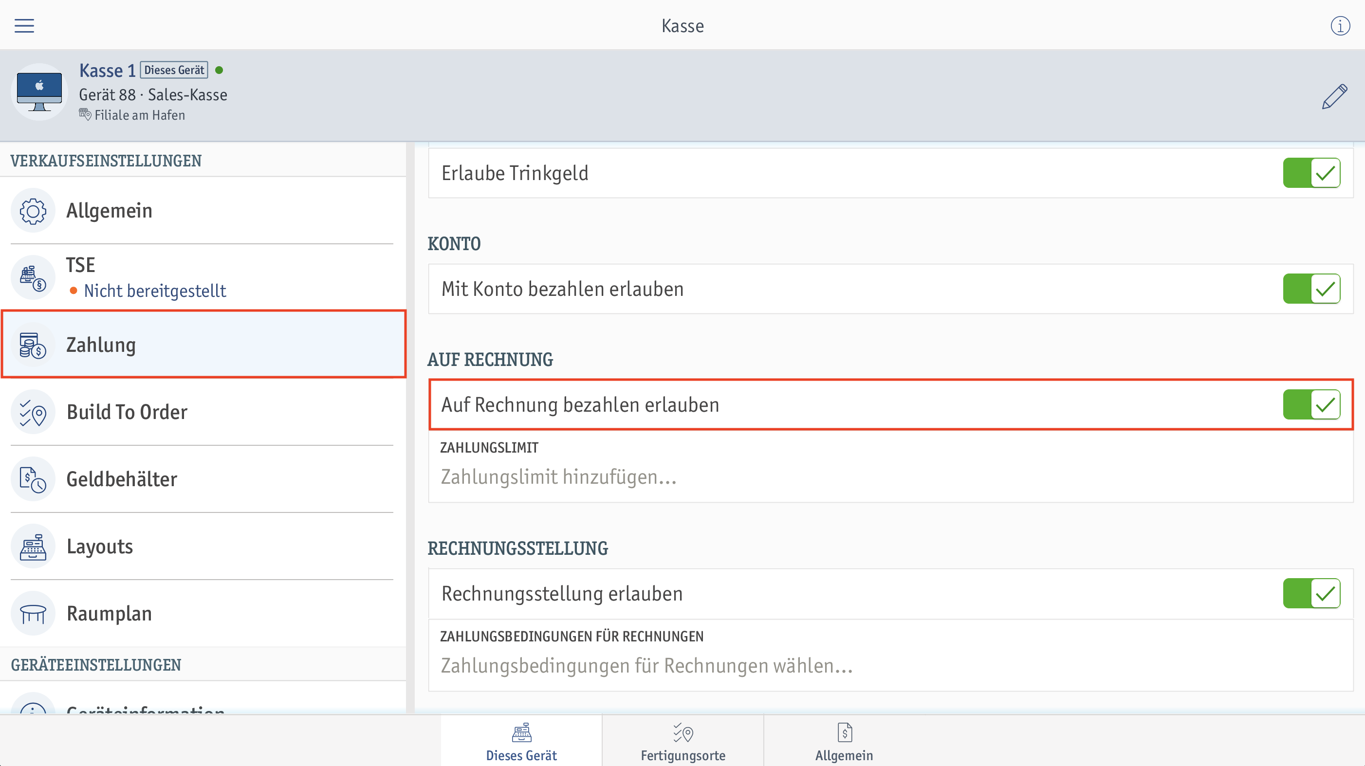Screen dimensions: 1365x766
Task: Edit Kasse 1 with the pencil icon
Action: click(x=1334, y=96)
